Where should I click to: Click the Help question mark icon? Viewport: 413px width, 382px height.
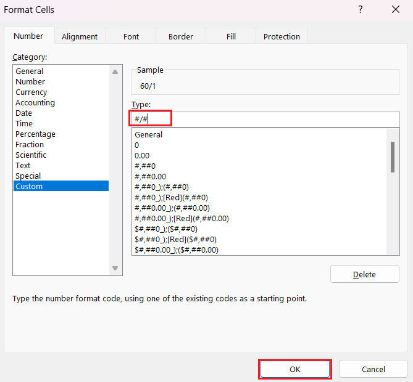click(x=361, y=10)
